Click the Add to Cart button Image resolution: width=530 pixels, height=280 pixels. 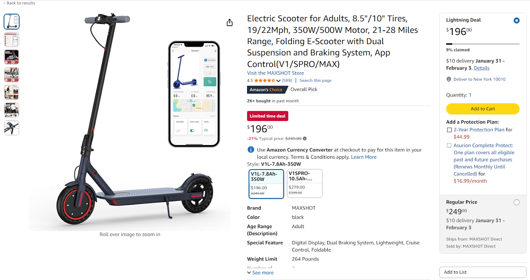[483, 108]
